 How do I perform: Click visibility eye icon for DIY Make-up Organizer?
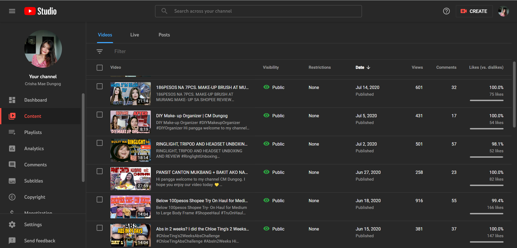[x=266, y=115]
